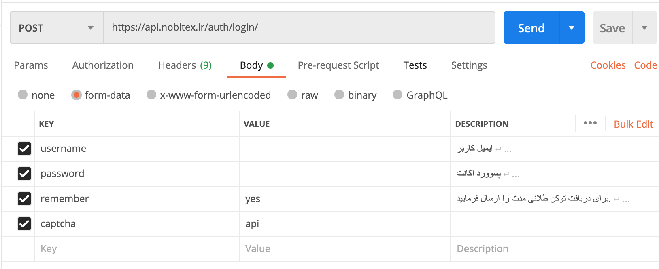Select none as body type
The width and height of the screenshot is (659, 269).
click(x=23, y=95)
